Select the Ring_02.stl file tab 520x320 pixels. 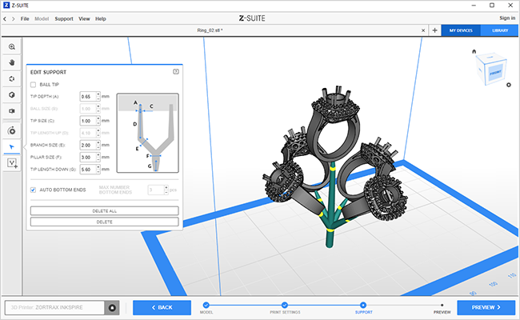pyautogui.click(x=210, y=30)
